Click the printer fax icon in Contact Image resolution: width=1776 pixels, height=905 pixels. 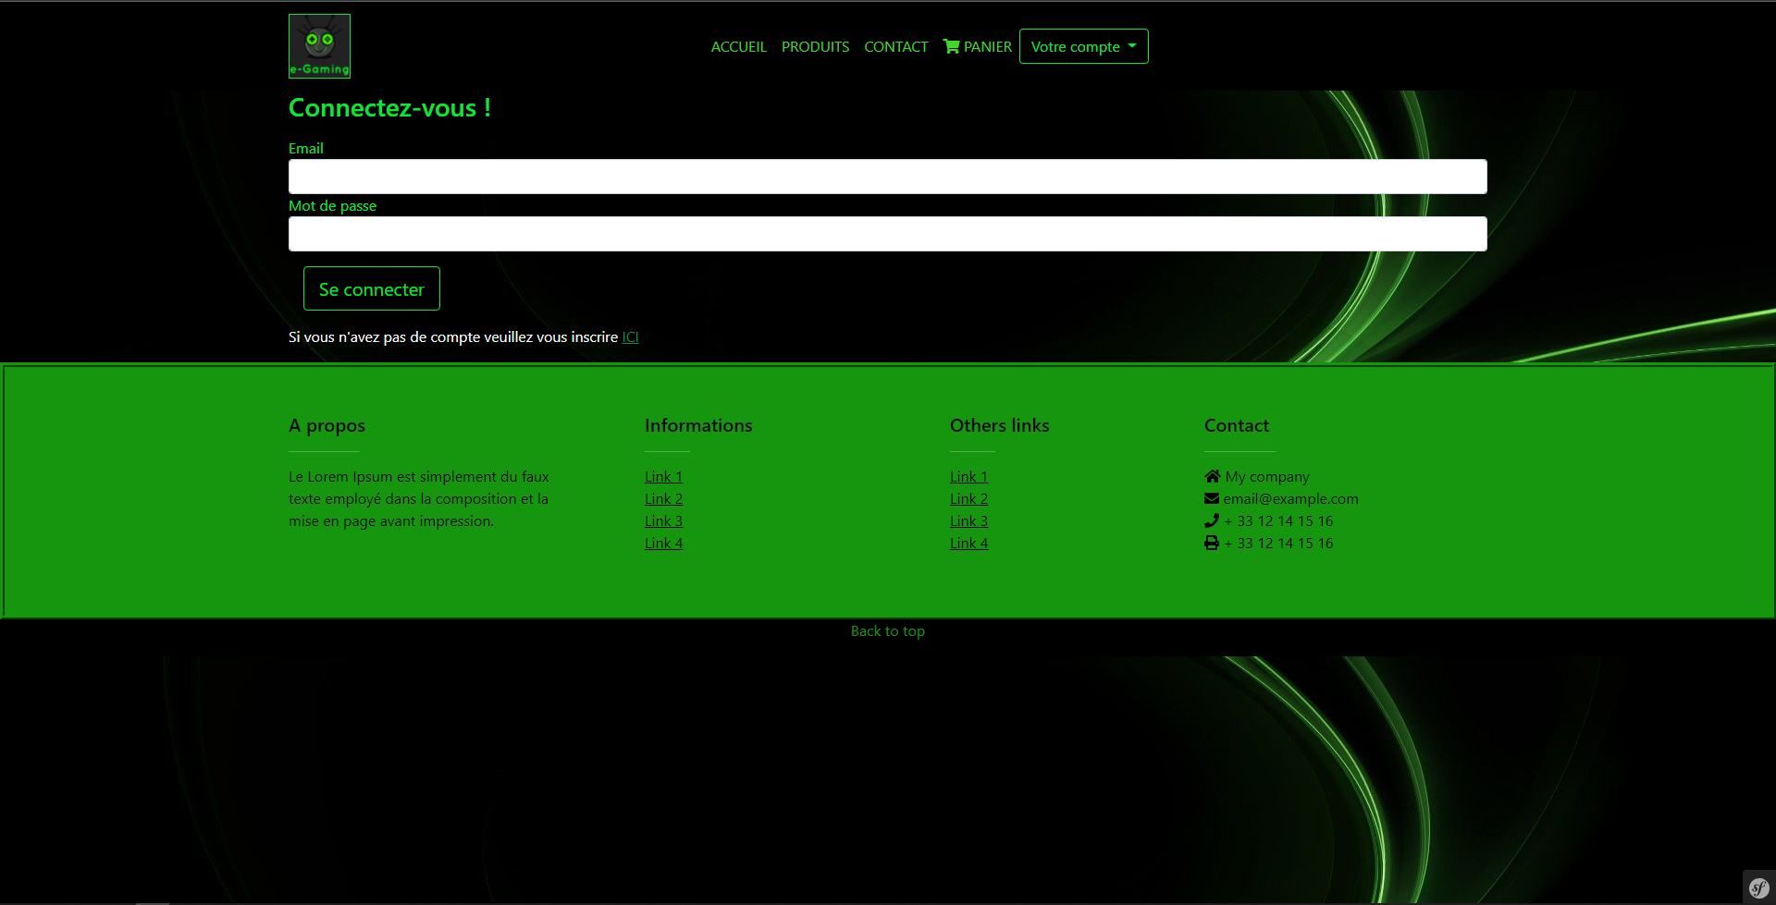coord(1212,543)
